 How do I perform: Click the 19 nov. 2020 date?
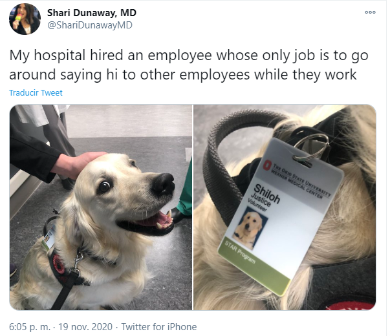[85, 326]
